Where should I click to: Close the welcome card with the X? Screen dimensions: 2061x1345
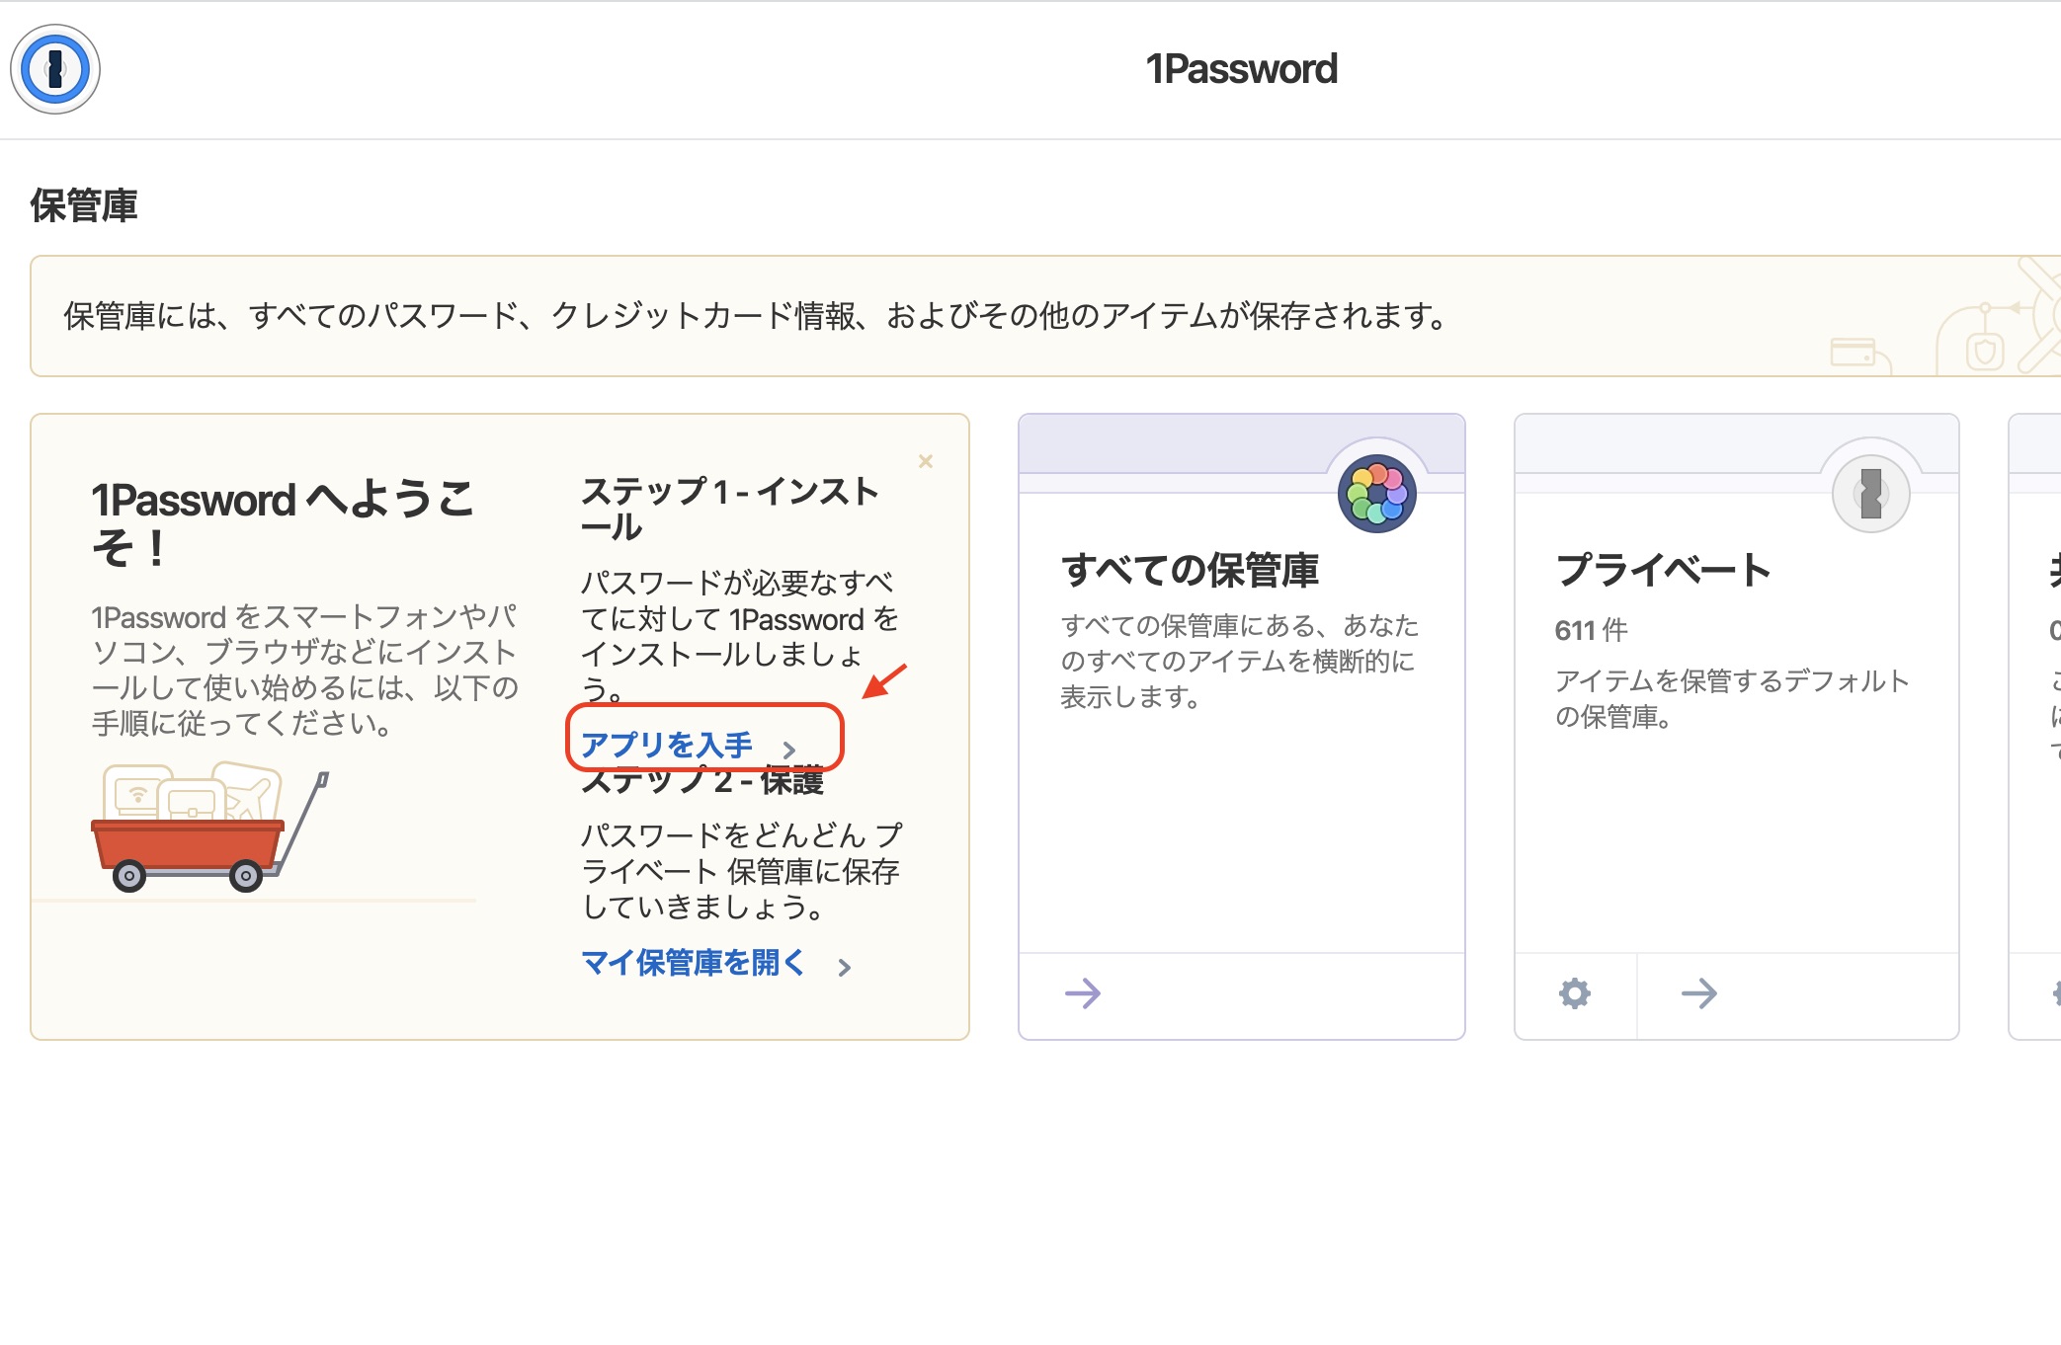[x=926, y=461]
